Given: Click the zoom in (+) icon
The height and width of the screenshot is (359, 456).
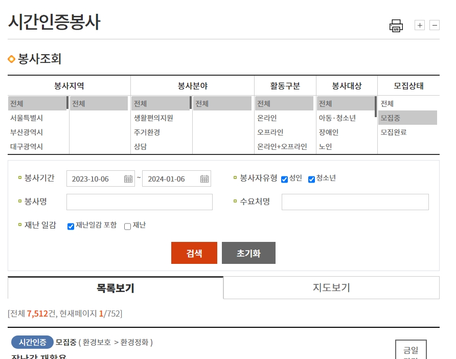Looking at the screenshot, I should [419, 25].
